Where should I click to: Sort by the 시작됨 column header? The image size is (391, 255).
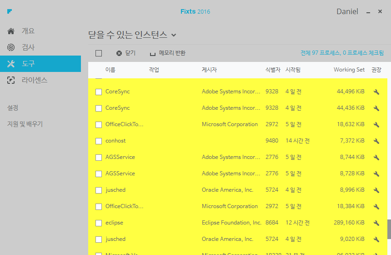(293, 70)
